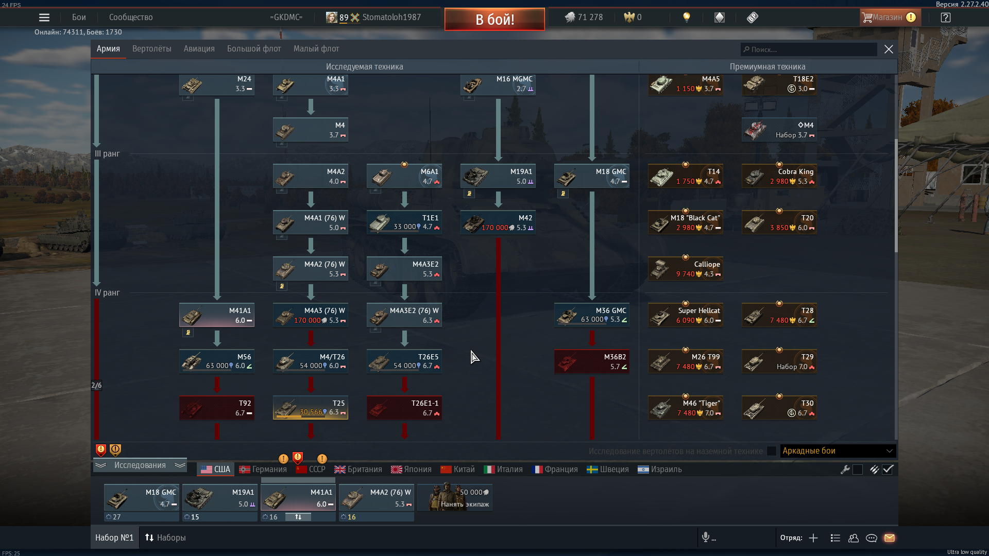This screenshot has width=989, height=556.
Task: Toggle helicopter research on ground vehicles checkbox
Action: pos(771,451)
